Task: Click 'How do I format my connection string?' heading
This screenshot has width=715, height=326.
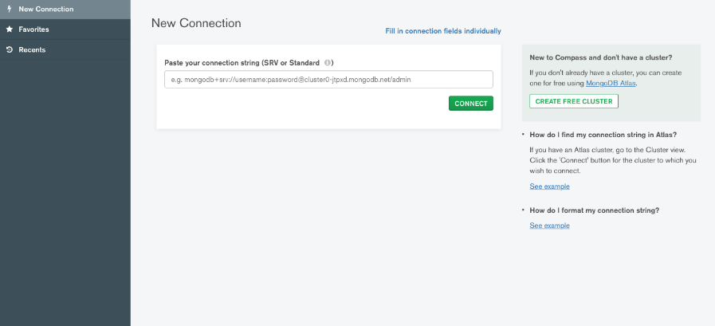Action: 594,210
